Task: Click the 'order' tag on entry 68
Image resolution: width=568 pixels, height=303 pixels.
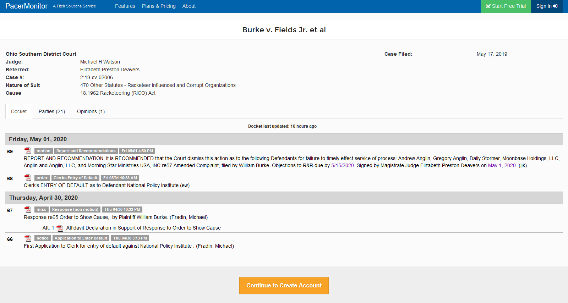Action: (x=42, y=178)
